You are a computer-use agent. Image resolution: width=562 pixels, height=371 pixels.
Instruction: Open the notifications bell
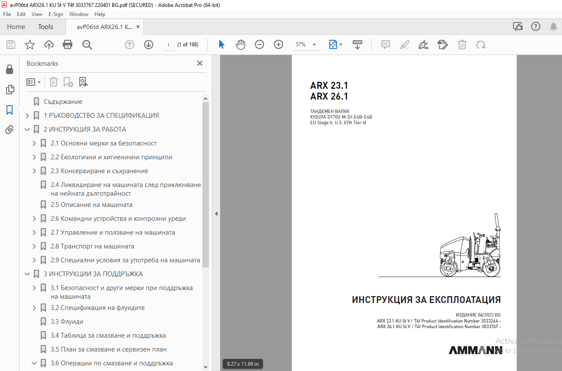[x=553, y=27]
